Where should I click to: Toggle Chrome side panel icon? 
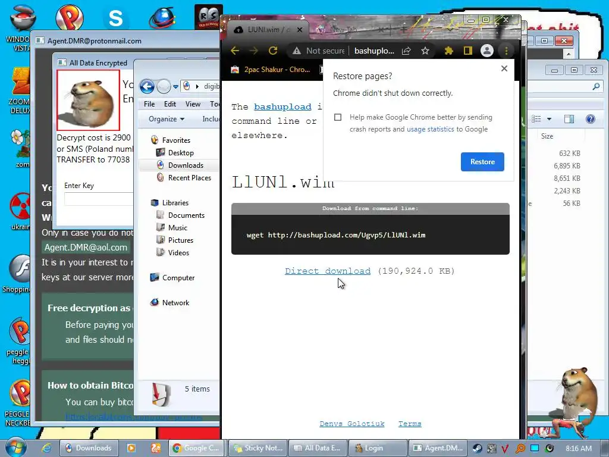point(467,51)
